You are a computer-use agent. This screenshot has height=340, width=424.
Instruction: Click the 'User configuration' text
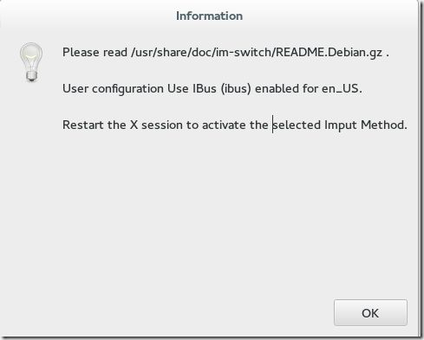pos(113,88)
